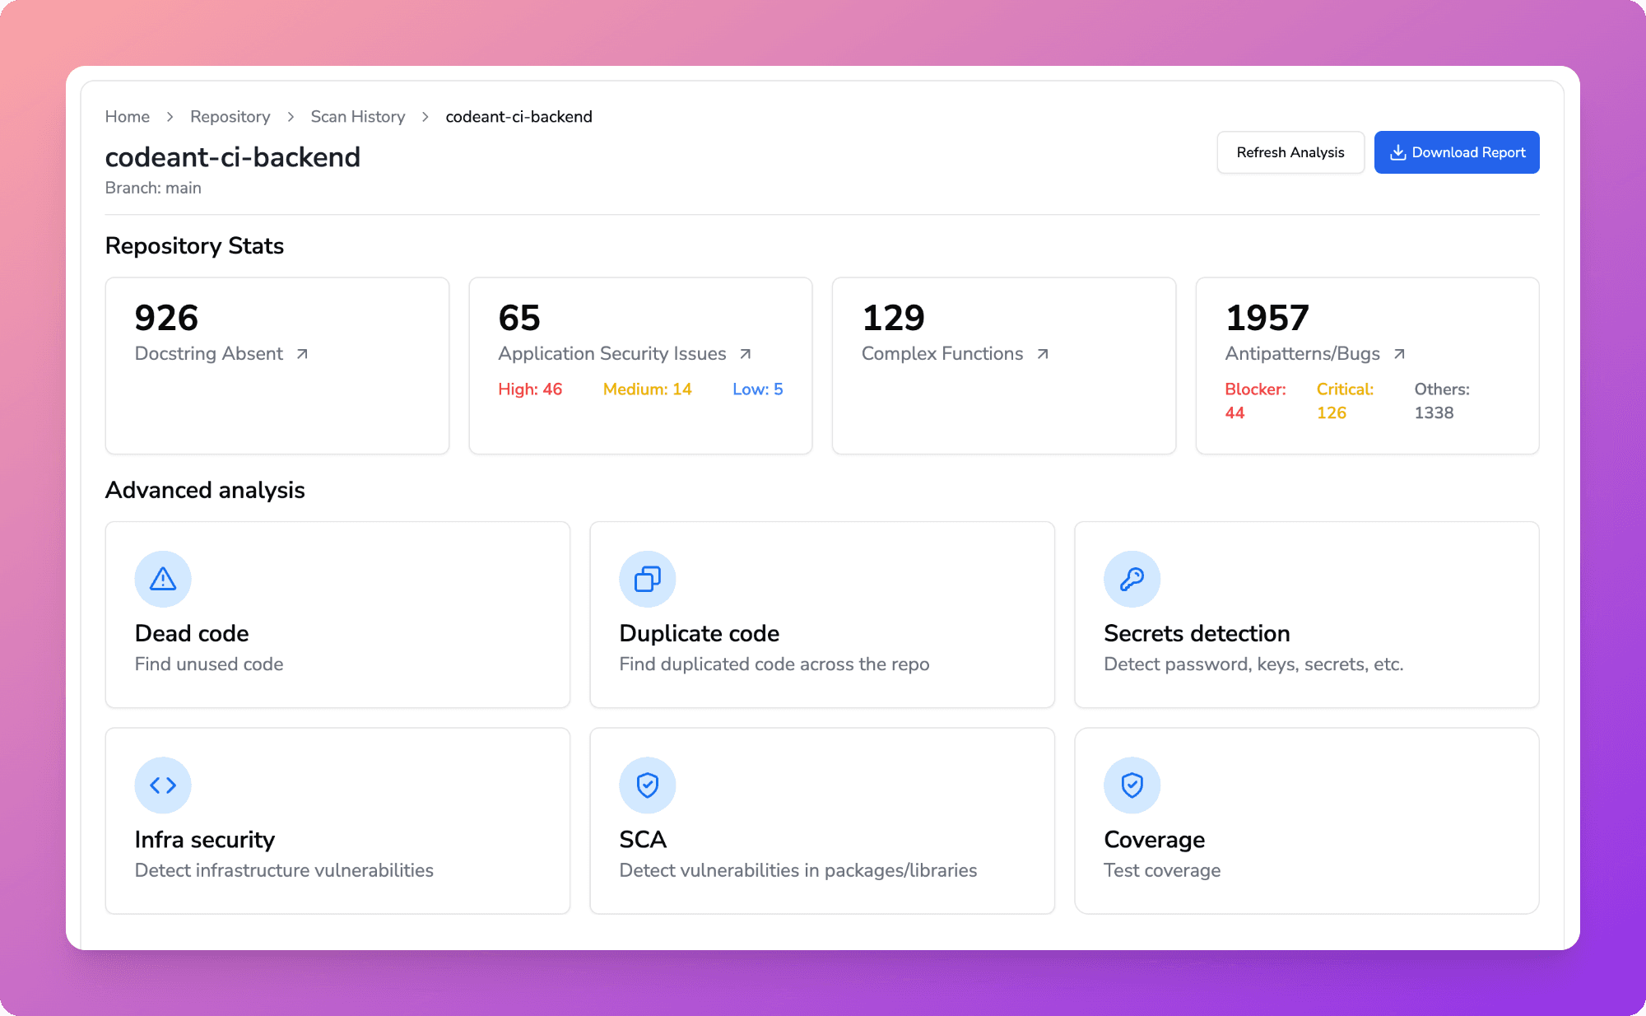1646x1016 pixels.
Task: Go to the Home breadcrumb
Action: pos(127,117)
